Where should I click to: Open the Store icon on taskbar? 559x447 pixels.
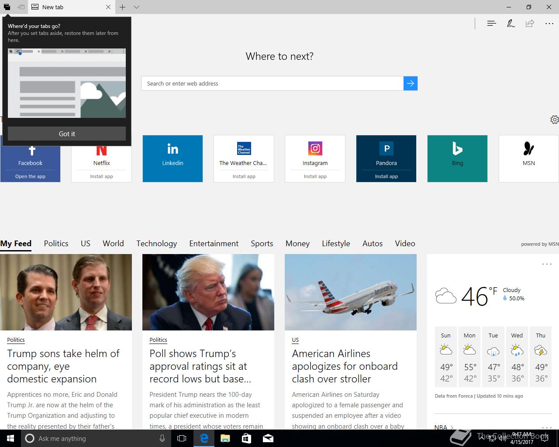click(x=246, y=438)
